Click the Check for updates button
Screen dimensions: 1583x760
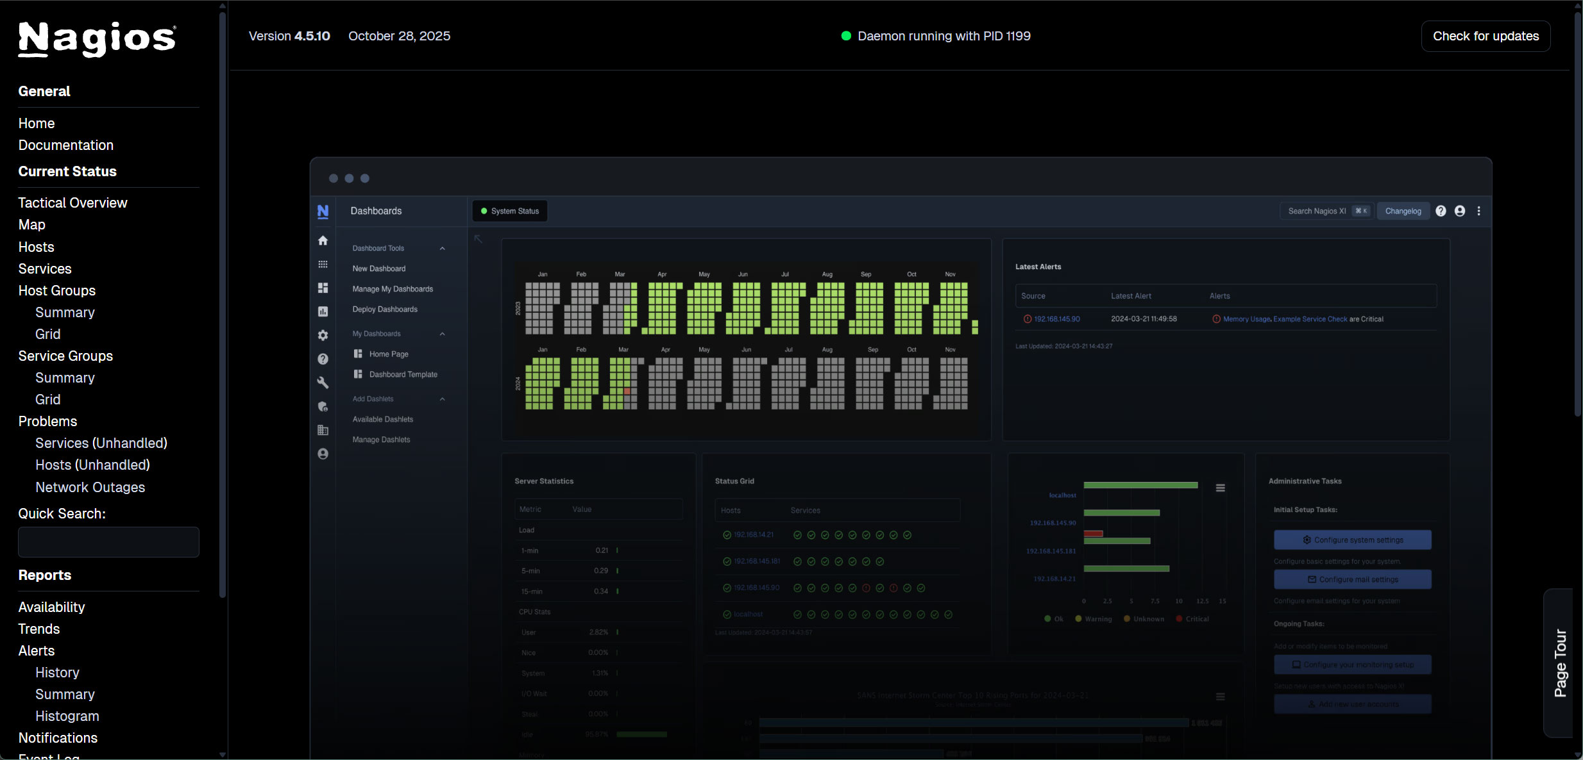click(1486, 37)
